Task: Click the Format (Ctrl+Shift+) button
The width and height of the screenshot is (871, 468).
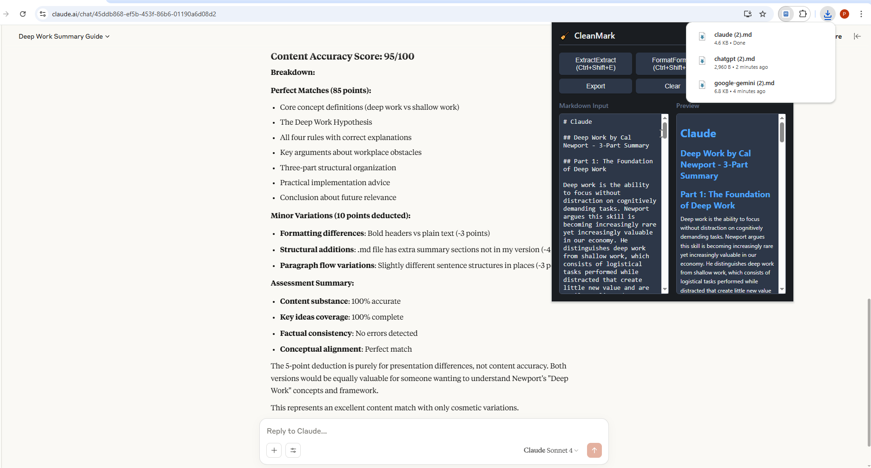Action: pyautogui.click(x=661, y=64)
